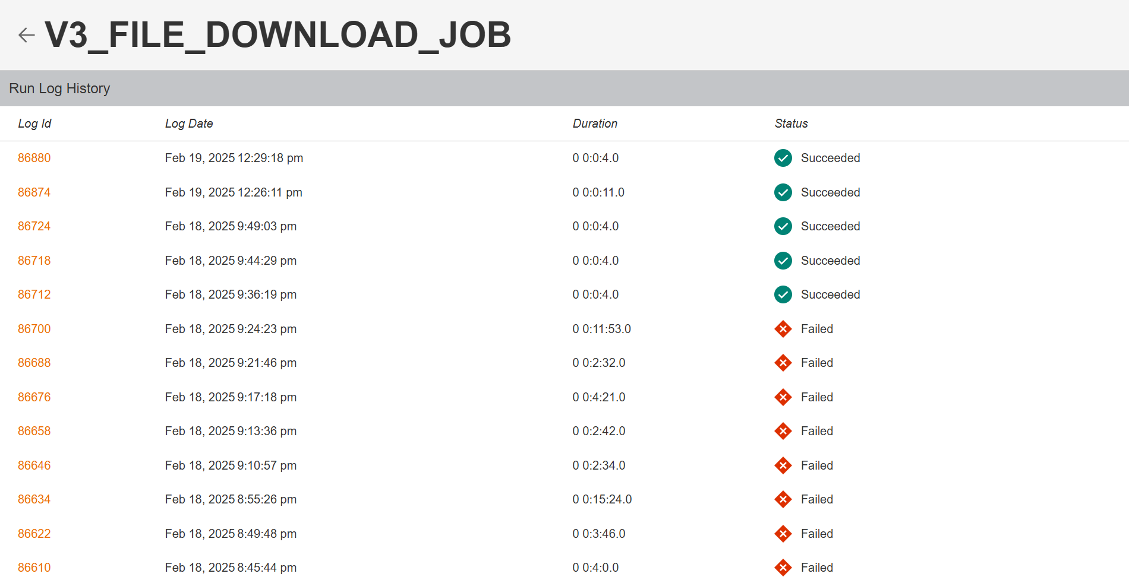Open log entry 86718
1129x583 pixels.
coord(34,261)
